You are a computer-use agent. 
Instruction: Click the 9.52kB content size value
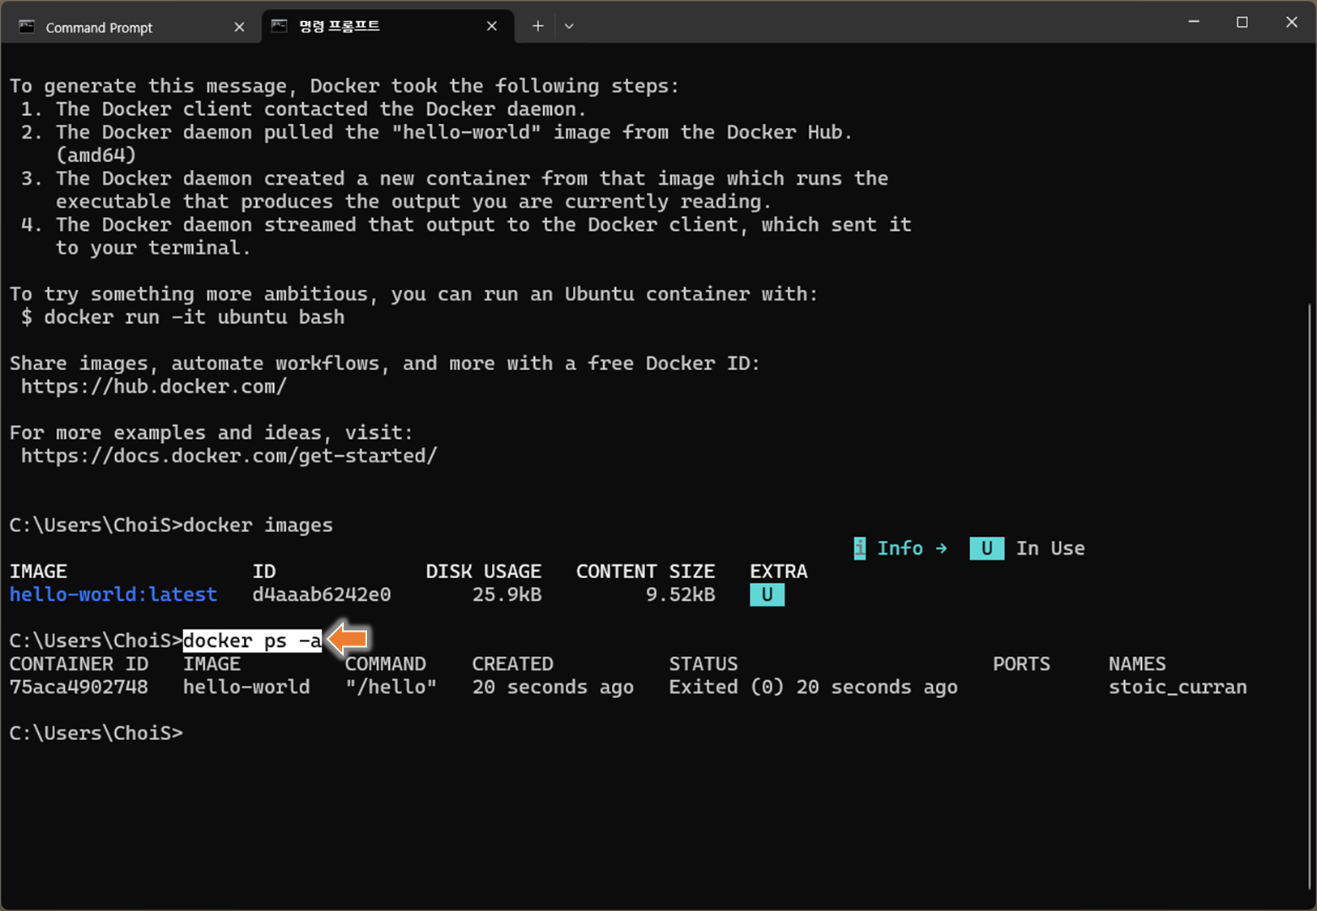[x=681, y=594]
